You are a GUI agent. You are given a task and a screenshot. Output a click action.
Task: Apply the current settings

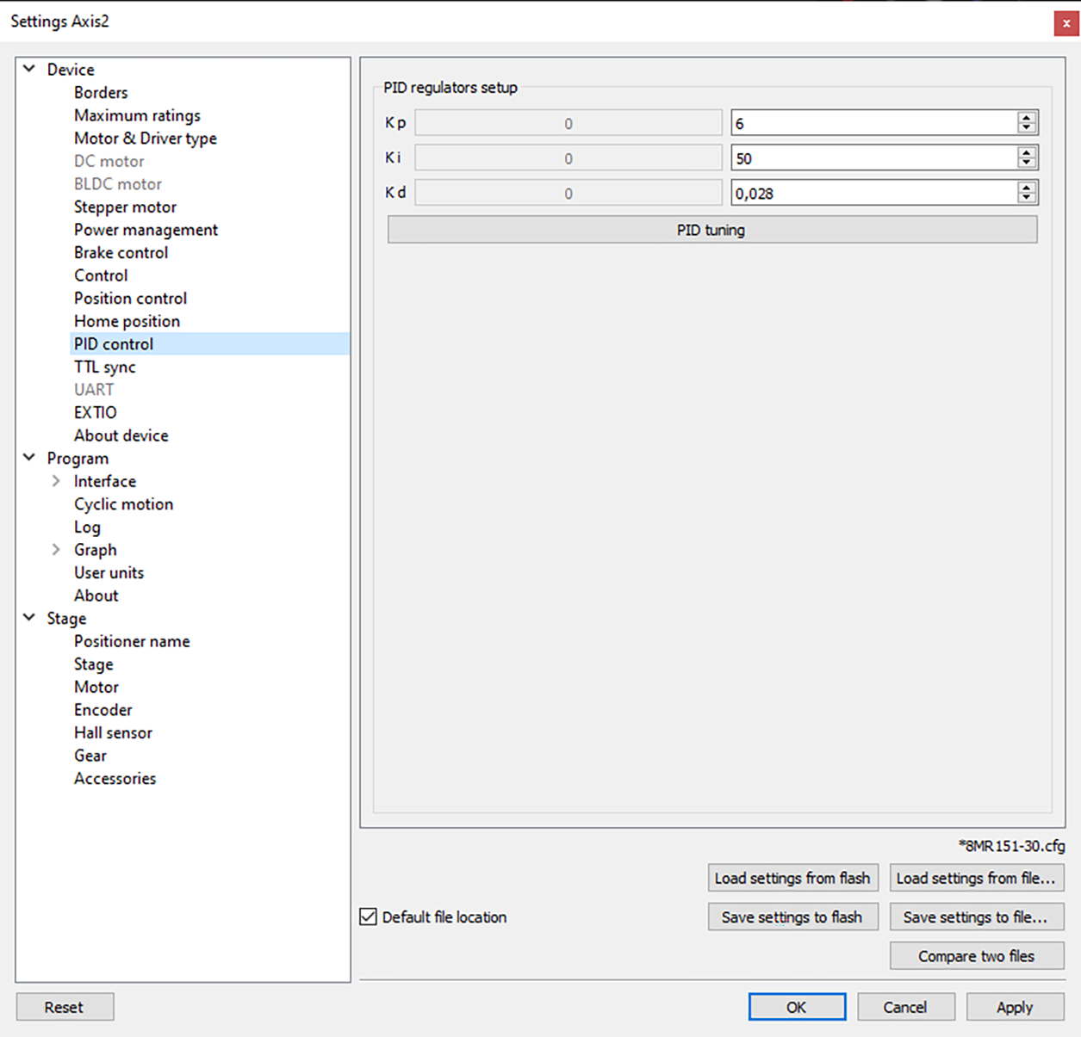pos(1014,1007)
